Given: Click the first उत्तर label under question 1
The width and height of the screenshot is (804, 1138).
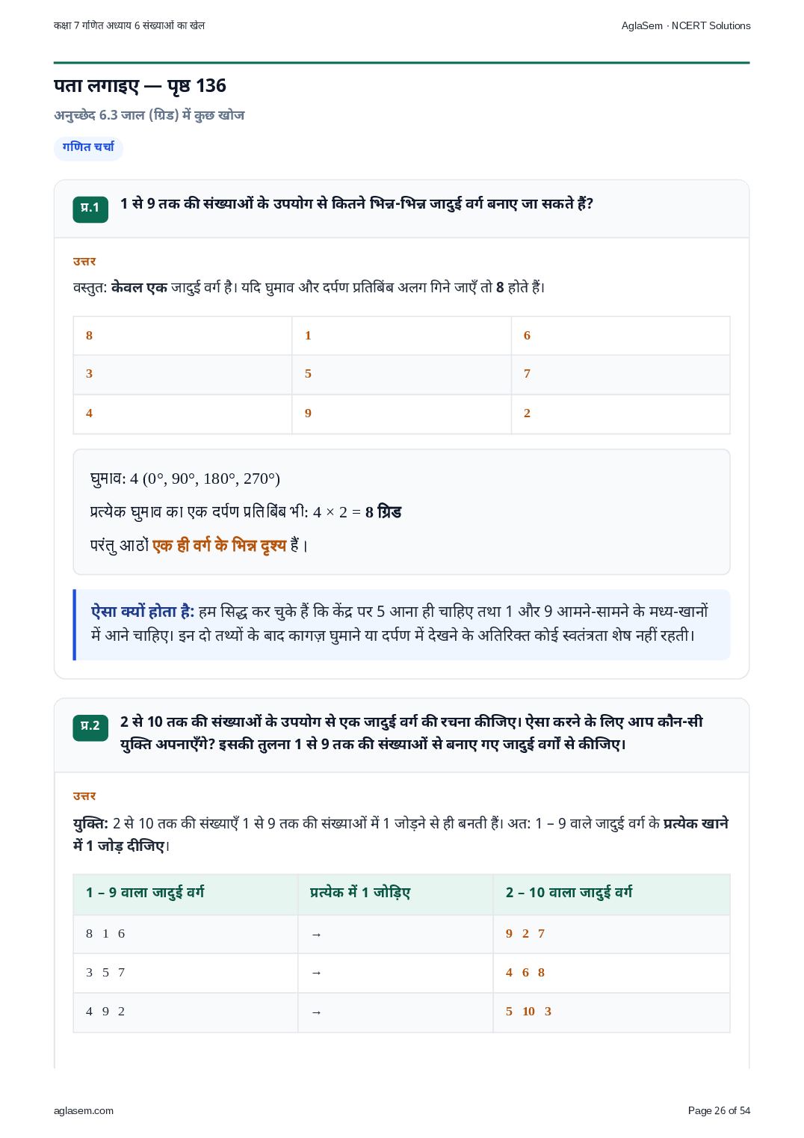Looking at the screenshot, I should [x=84, y=261].
